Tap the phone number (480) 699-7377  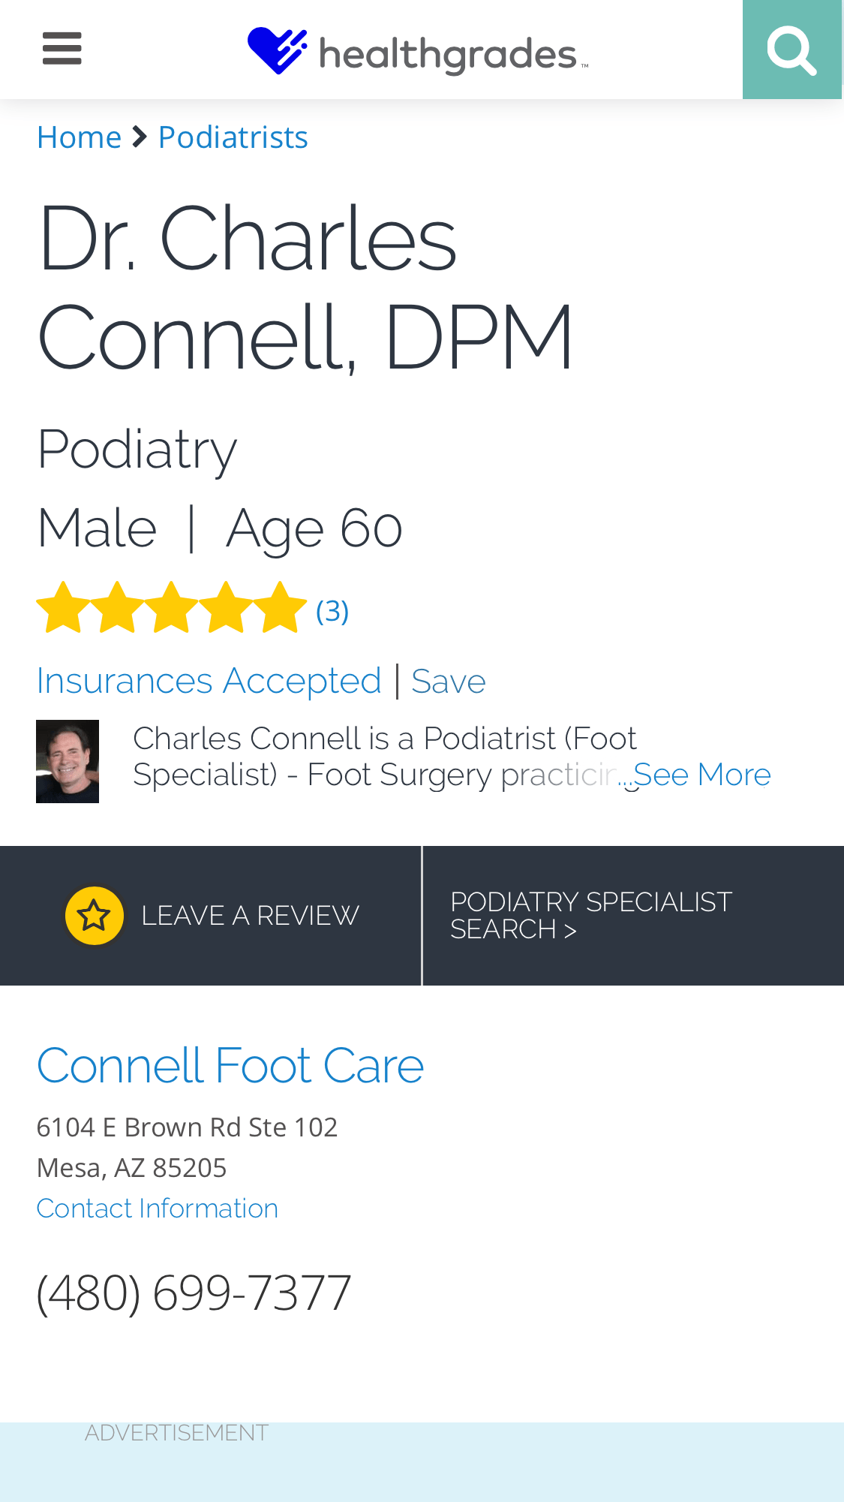tap(194, 1293)
